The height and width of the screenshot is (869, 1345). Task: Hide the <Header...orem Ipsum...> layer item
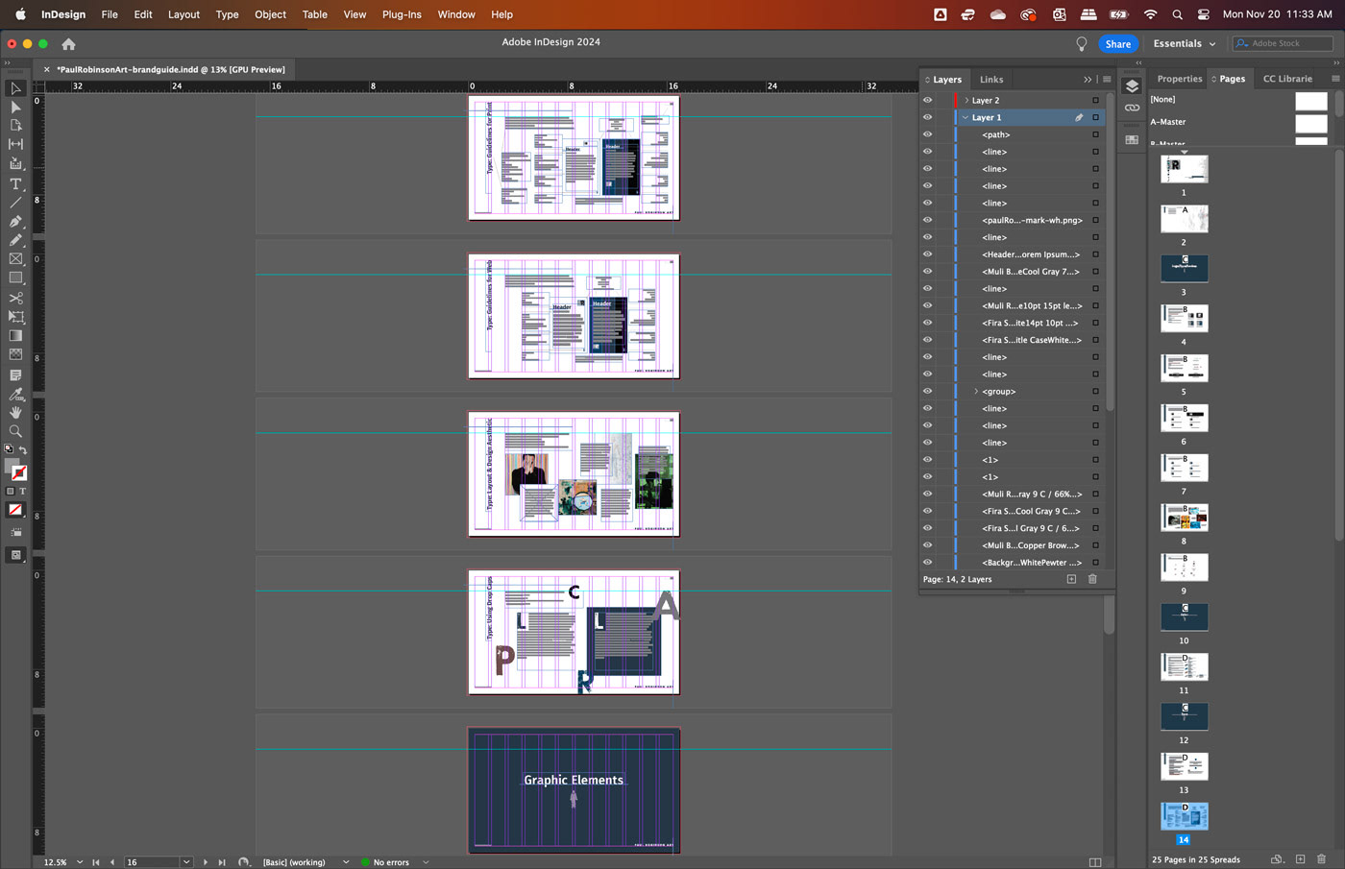[x=927, y=254]
